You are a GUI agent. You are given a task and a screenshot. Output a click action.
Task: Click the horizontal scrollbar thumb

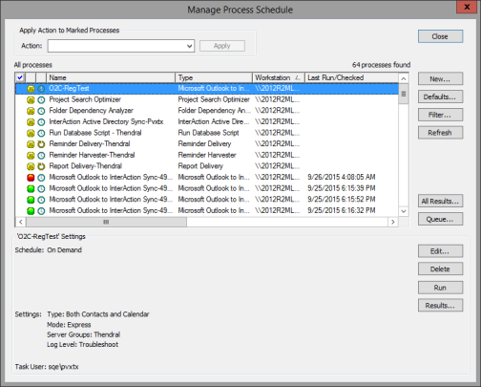(106, 222)
